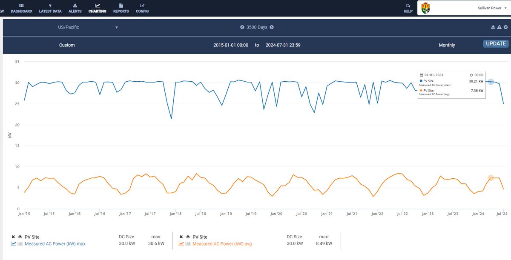The width and height of the screenshot is (511, 260).
Task: Click the Jan '18 x-axis label
Action: point(175,213)
